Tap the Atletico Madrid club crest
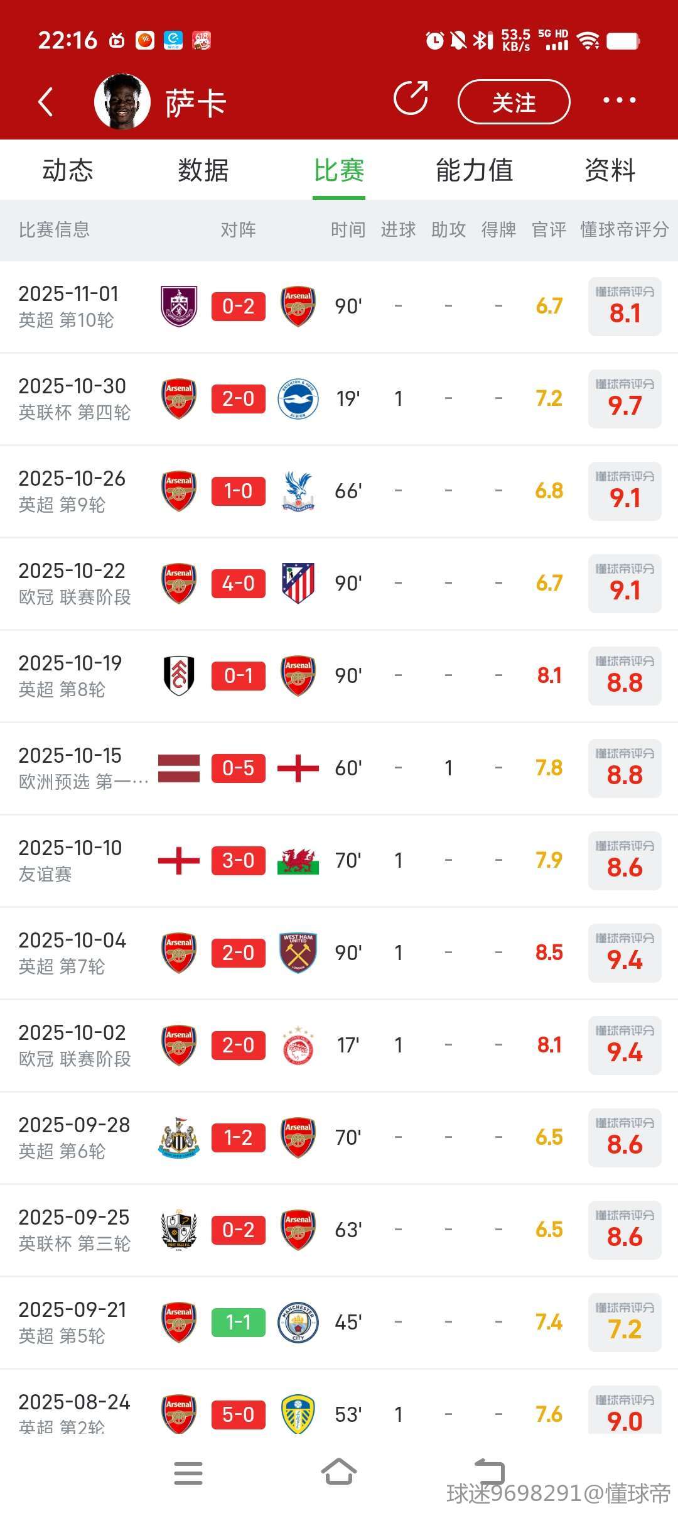 pyautogui.click(x=298, y=583)
